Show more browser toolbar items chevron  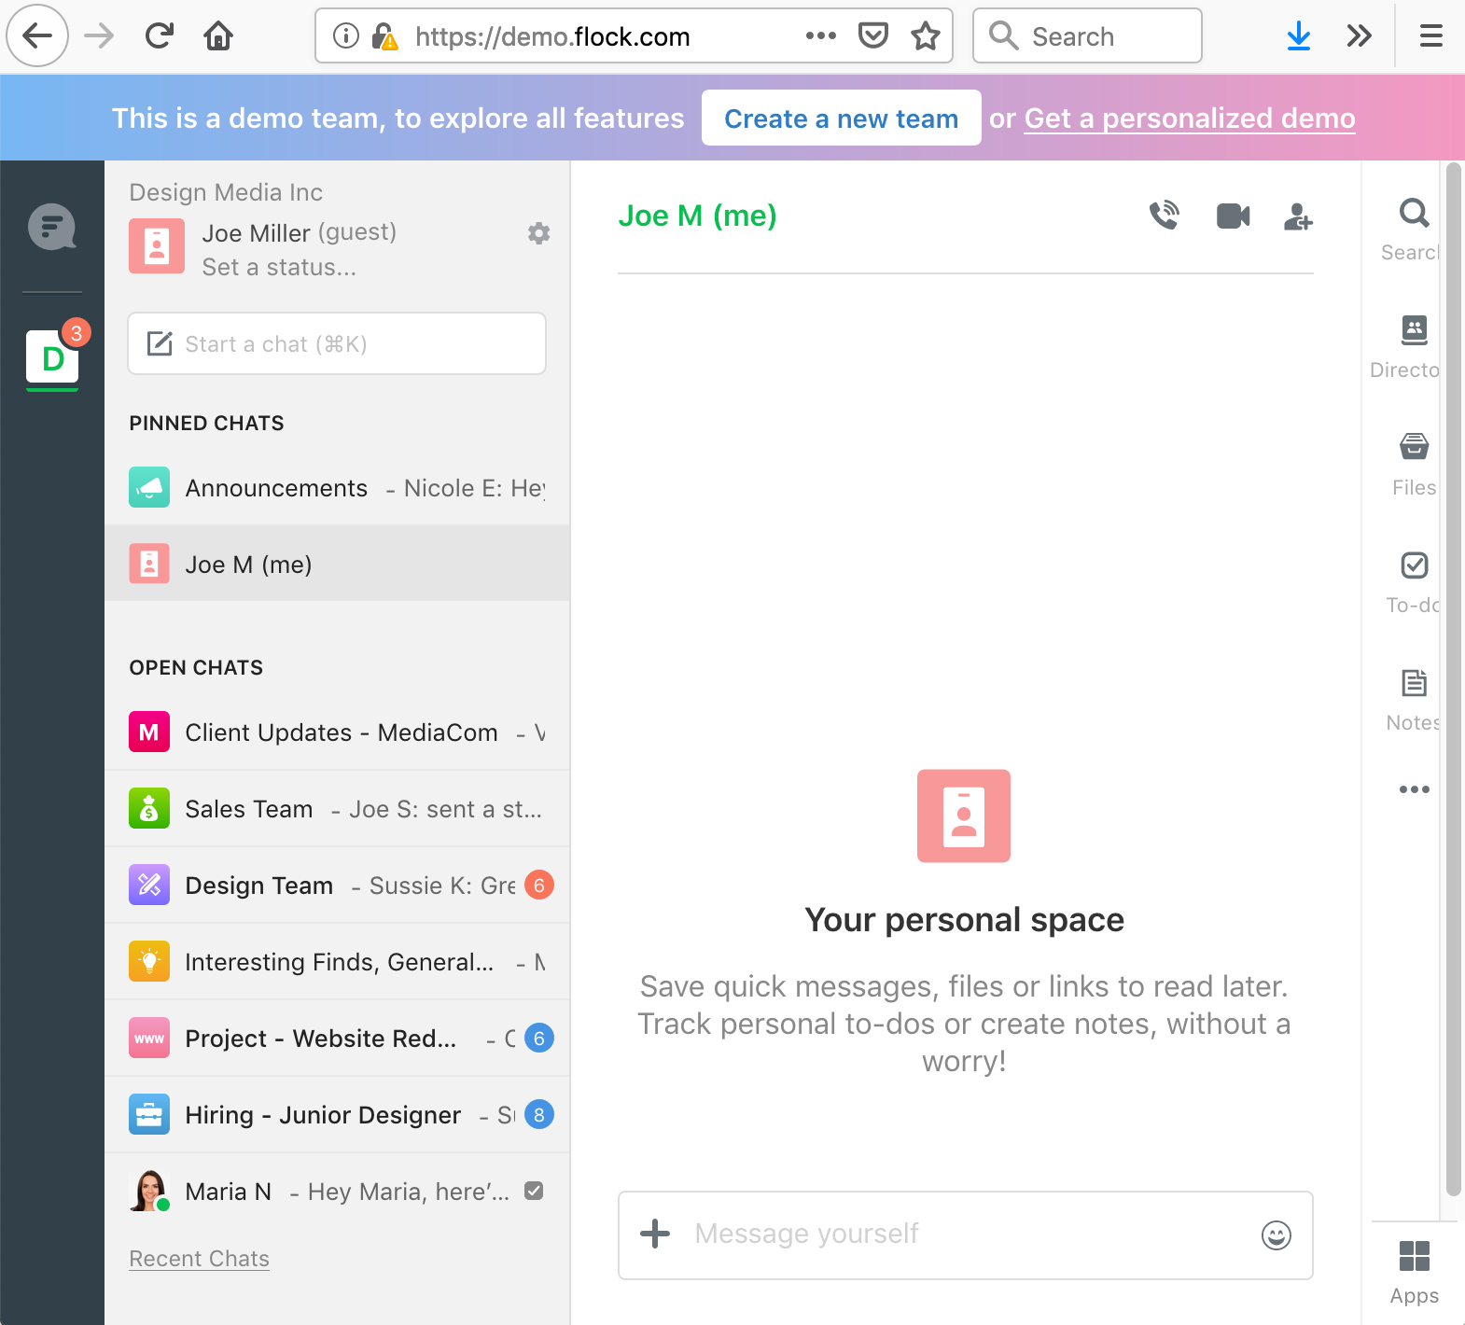click(1360, 35)
